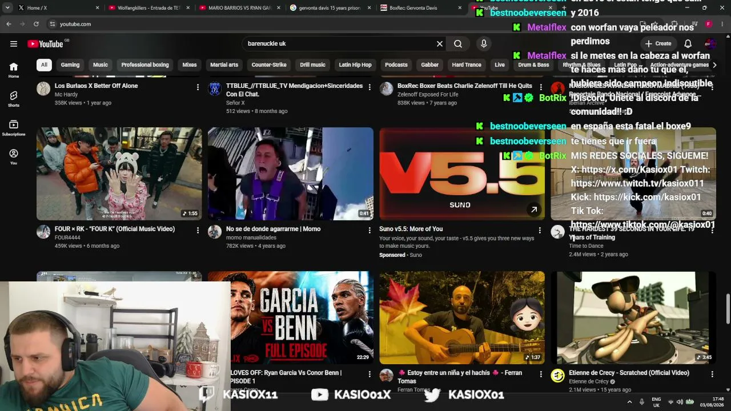Open Shorts in the left sidebar

(x=14, y=99)
